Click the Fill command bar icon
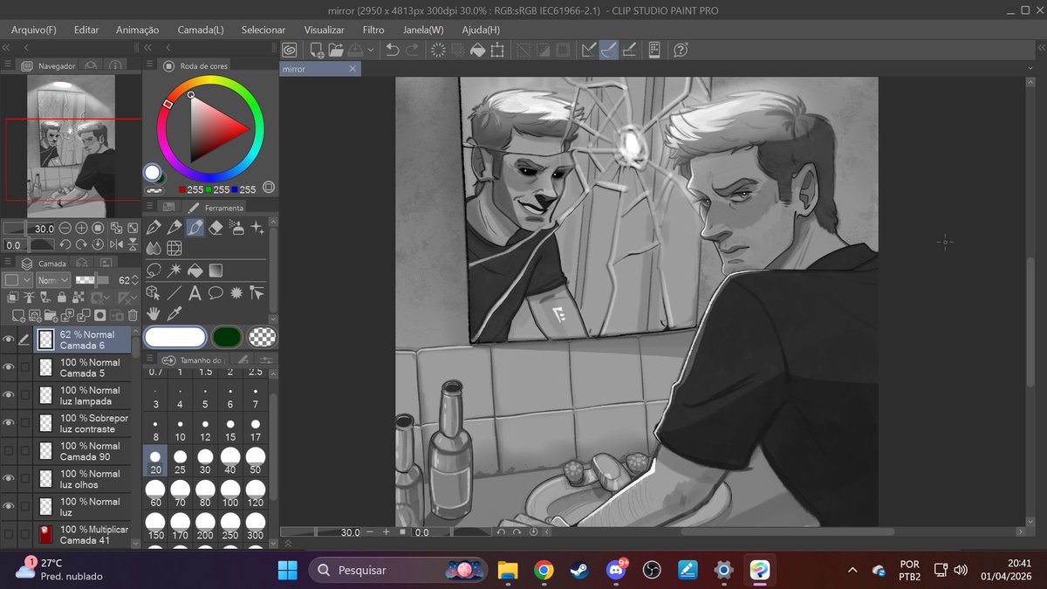This screenshot has width=1047, height=589. pyautogui.click(x=477, y=51)
